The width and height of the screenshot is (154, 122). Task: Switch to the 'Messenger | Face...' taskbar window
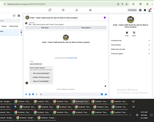80,102
